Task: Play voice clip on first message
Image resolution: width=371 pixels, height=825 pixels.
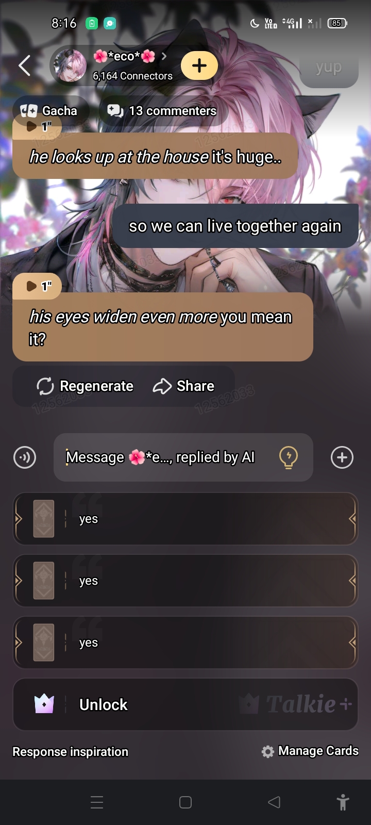Action: click(37, 126)
